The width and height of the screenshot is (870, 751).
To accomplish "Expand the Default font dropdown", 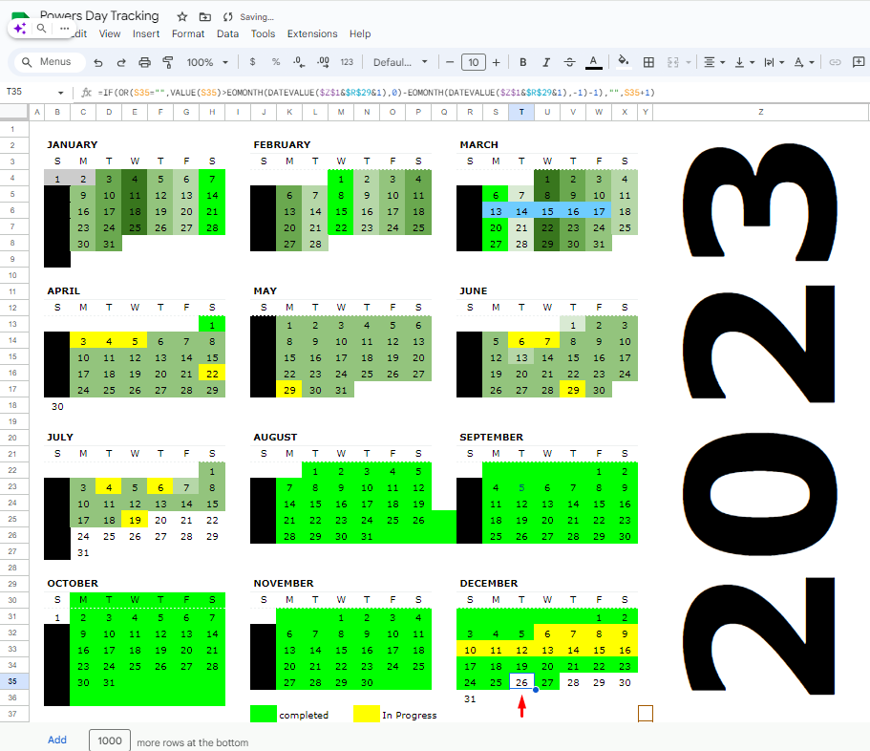I will 400,62.
